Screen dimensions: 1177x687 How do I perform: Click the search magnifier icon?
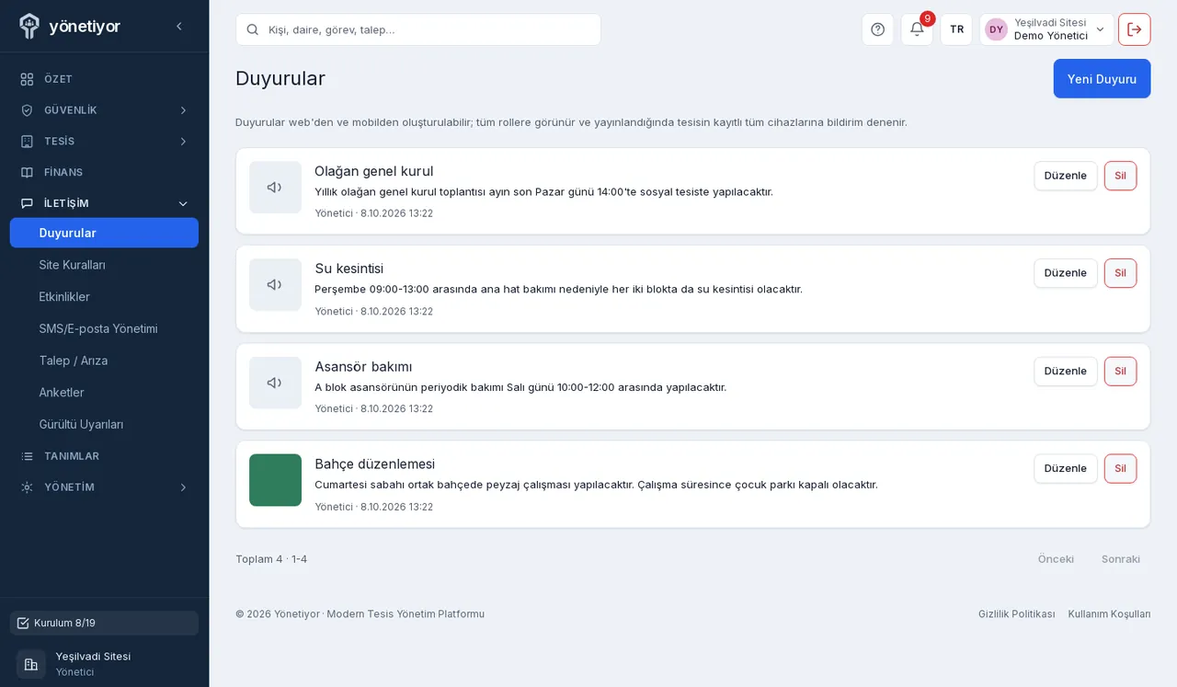click(253, 29)
